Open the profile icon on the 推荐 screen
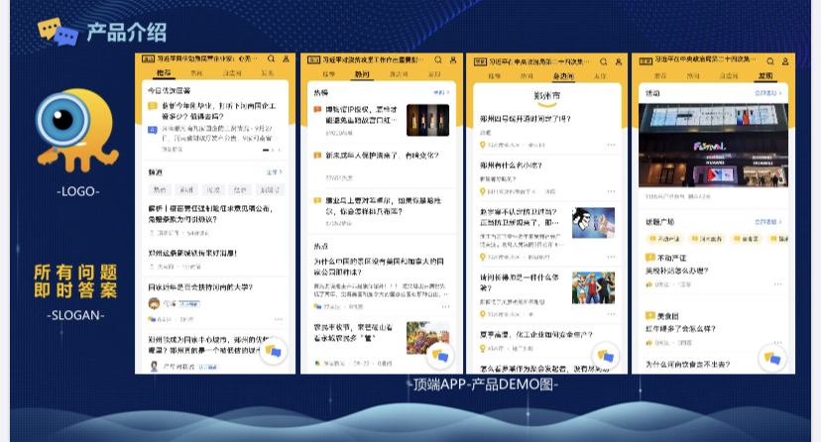 (286, 59)
